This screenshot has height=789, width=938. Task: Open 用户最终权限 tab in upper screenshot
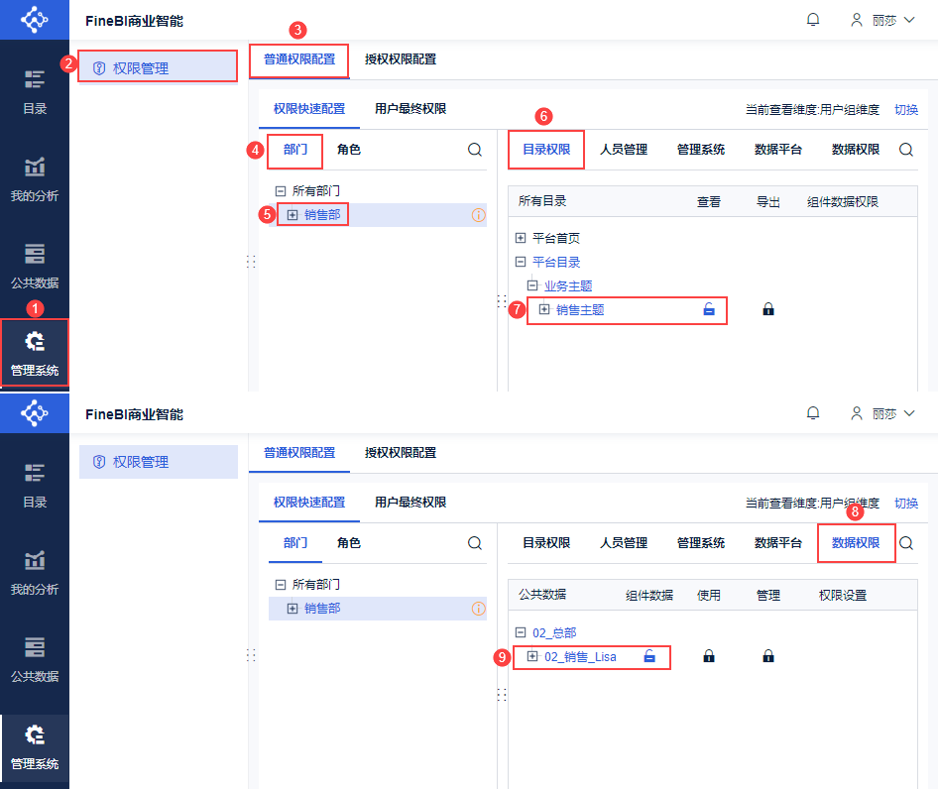[x=410, y=109]
